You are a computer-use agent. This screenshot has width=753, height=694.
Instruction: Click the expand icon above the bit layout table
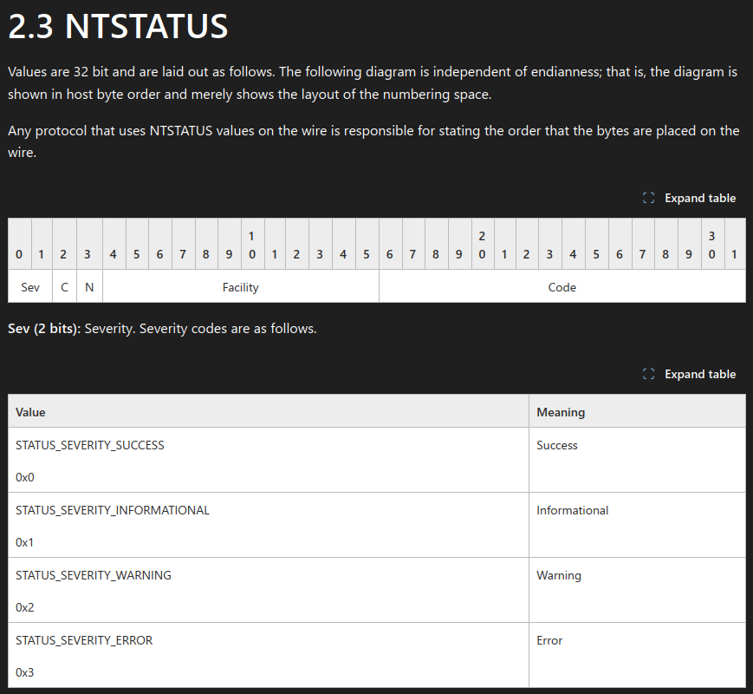pos(648,198)
